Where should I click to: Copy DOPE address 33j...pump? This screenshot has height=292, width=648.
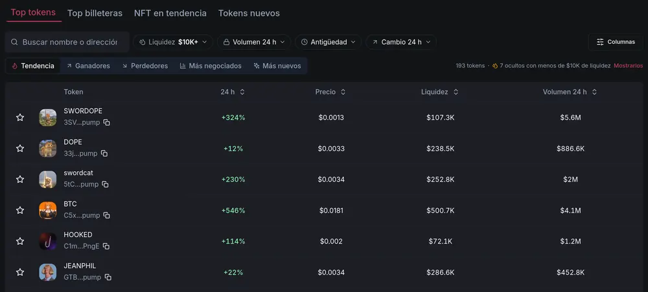[104, 153]
